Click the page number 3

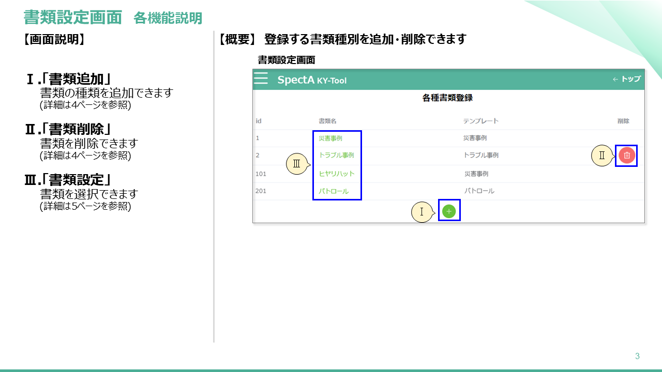636,355
